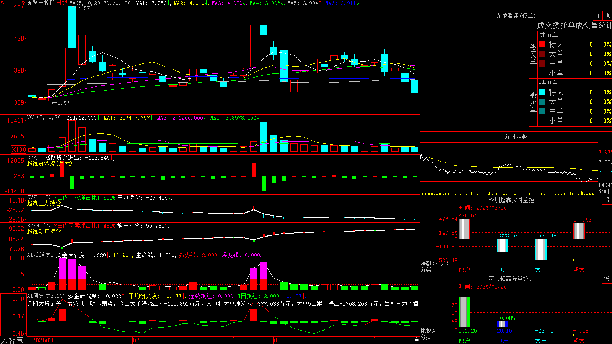Click the 散户 bar in 实时监控 chart
Image resolution: width=612 pixels, height=344 pixels.
click(x=464, y=229)
